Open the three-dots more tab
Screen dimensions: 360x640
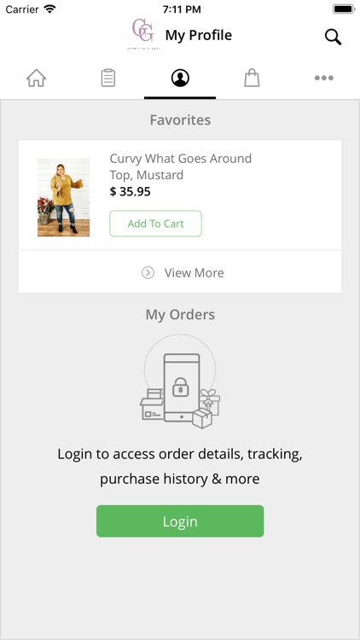point(324,78)
